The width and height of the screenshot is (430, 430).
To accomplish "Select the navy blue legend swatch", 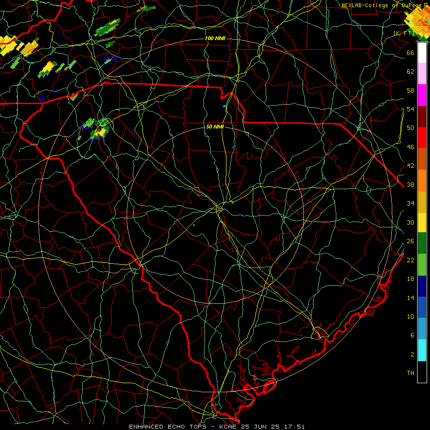I will (422, 286).
